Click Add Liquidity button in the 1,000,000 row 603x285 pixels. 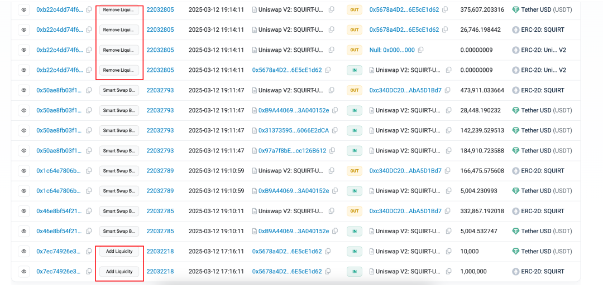click(x=119, y=272)
